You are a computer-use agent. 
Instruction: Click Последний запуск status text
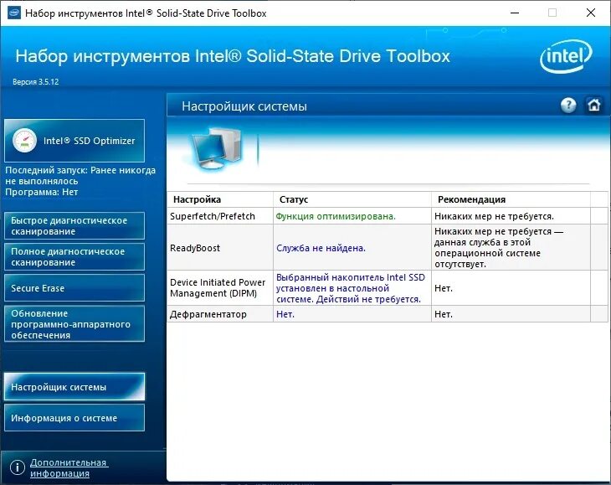click(x=80, y=176)
